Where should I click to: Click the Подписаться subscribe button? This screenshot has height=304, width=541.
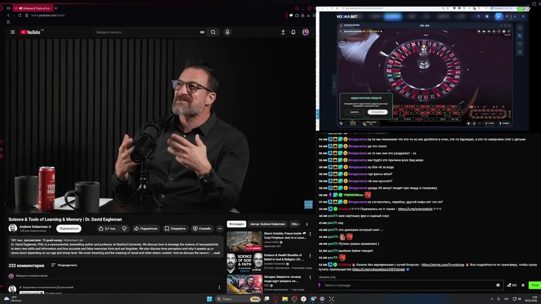pos(69,228)
